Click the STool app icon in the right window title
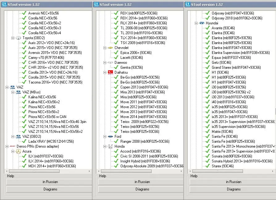This screenshot has height=200, width=276. tap(188, 4)
